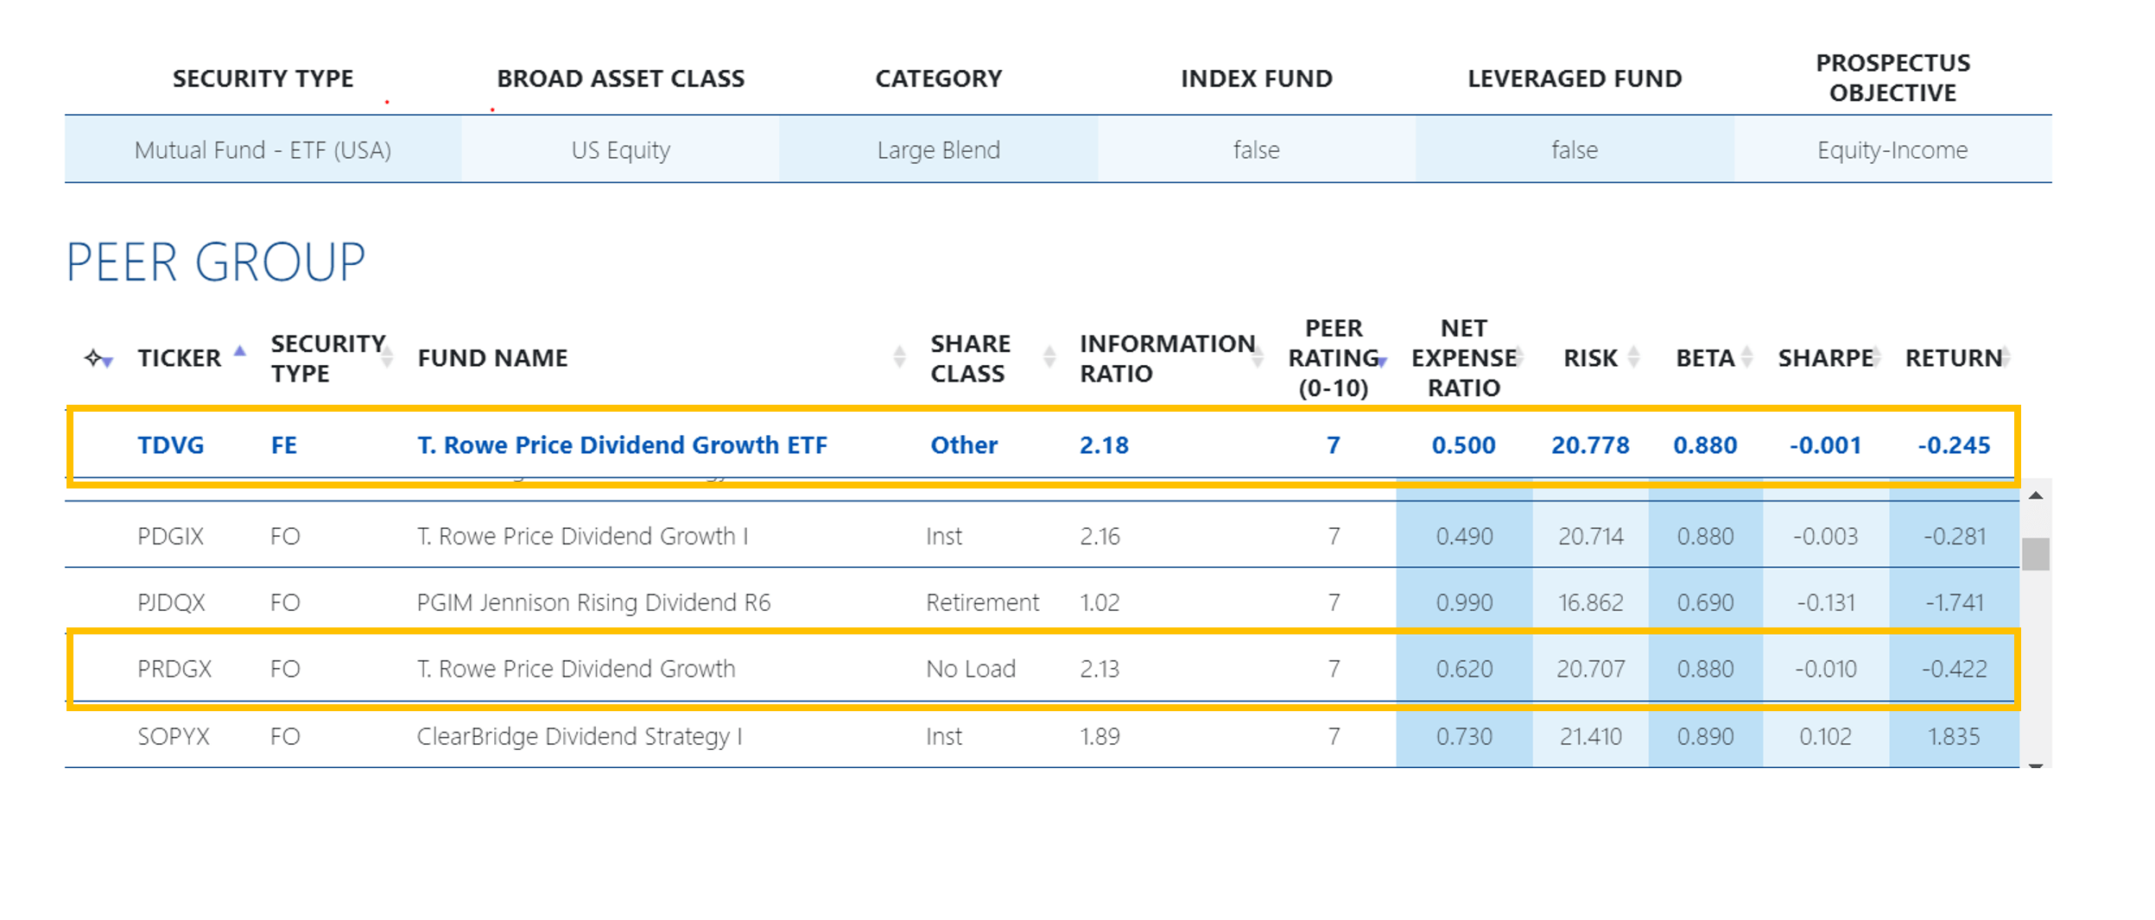Select the PRDGX ticker cell
The width and height of the screenshot is (2155, 920).
174,669
